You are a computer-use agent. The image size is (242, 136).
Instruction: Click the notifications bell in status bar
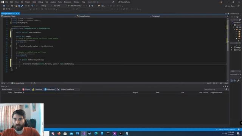(x=239, y=130)
